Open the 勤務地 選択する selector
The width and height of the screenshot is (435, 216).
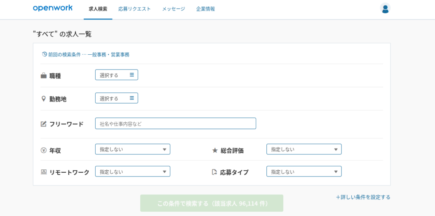(116, 98)
